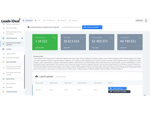Screen dimensions: 150x113
Task: Click the Total cell phone column header
Action: tap(82, 83)
